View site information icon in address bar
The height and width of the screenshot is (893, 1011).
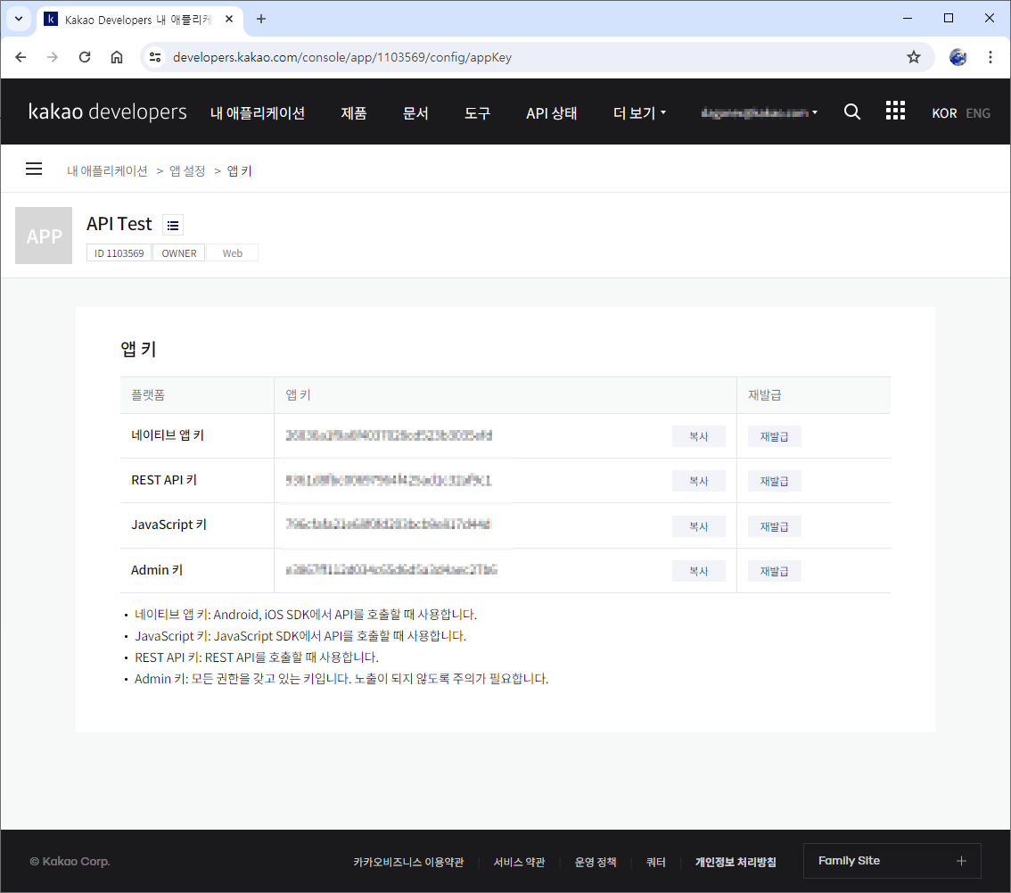tap(155, 57)
